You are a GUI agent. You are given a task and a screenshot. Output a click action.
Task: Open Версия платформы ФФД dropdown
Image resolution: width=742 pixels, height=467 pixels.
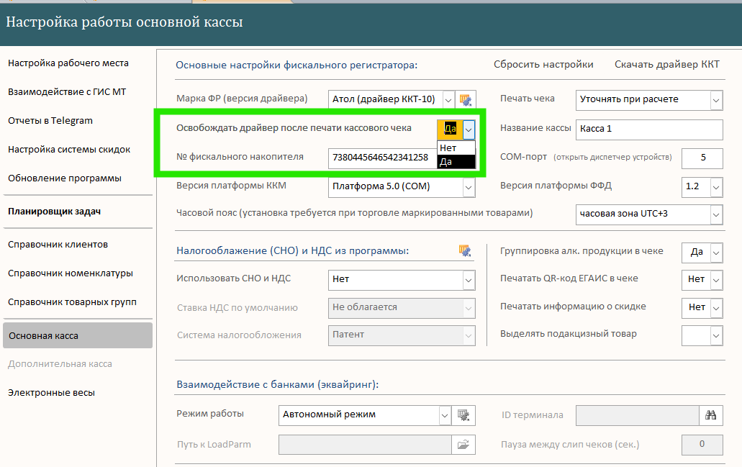point(716,187)
